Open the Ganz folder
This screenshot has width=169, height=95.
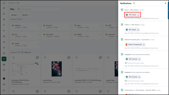pyautogui.click(x=87, y=26)
